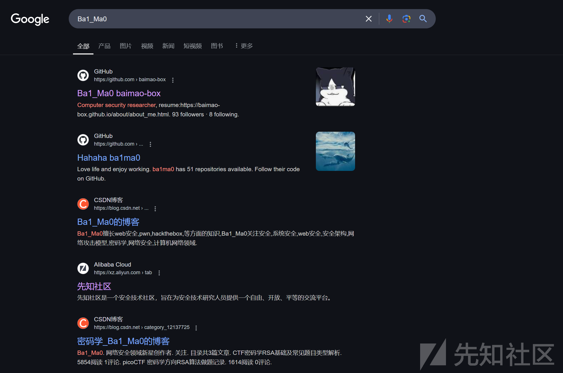Screen dimensions: 563x373
Task: Click the blog.csdn.net › category_12137725 URL
Action: click(x=142, y=328)
